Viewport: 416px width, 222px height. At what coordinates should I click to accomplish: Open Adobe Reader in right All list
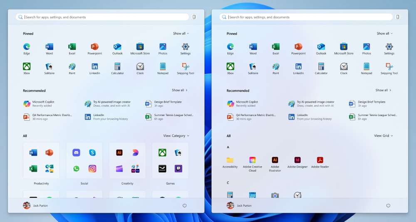(x=320, y=163)
